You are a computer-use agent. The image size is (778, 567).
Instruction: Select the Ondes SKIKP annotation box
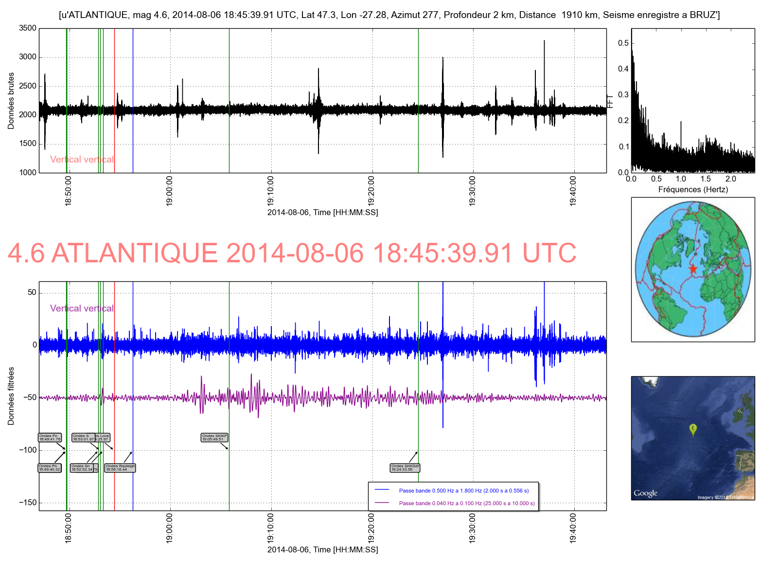tap(214, 438)
